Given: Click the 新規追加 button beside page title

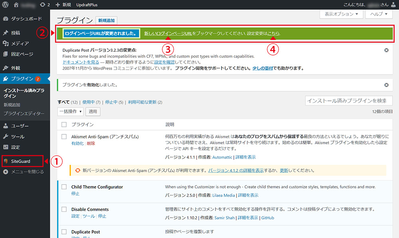Looking at the screenshot, I should (x=107, y=20).
